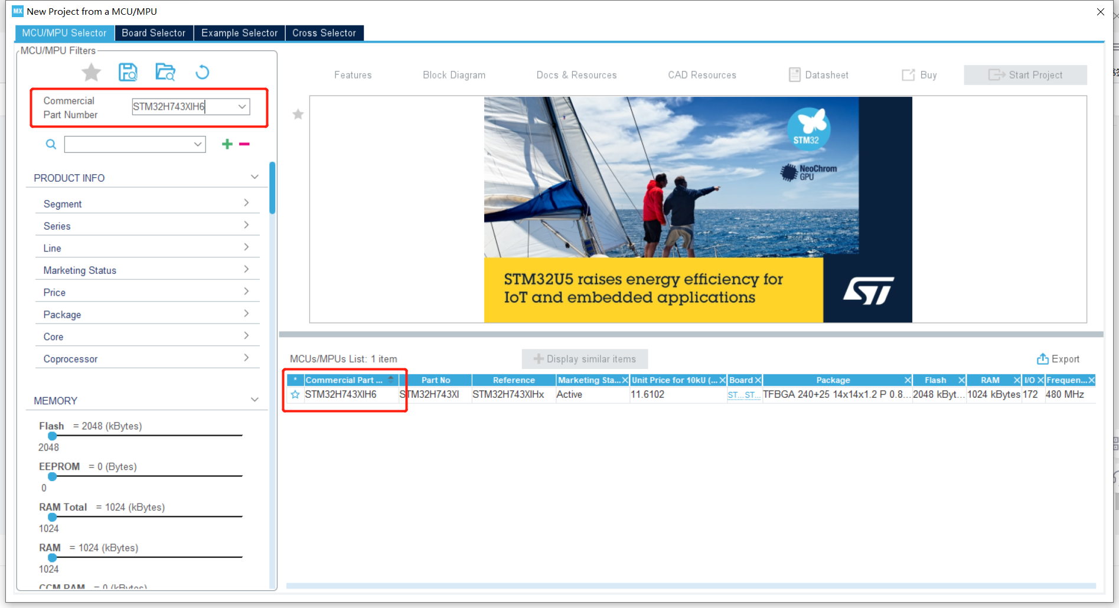Viewport: 1119px width, 608px height.
Task: Remove search filter with red minus
Action: coord(244,144)
